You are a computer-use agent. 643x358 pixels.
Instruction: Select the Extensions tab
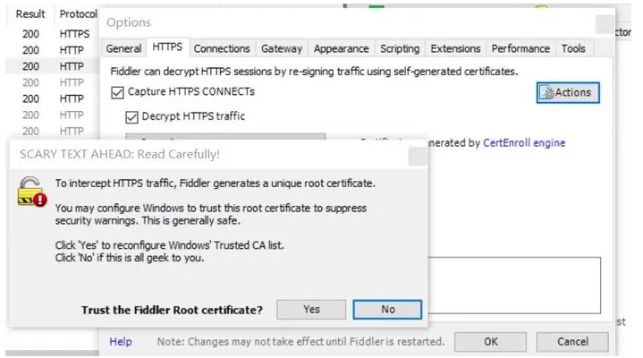(x=455, y=48)
